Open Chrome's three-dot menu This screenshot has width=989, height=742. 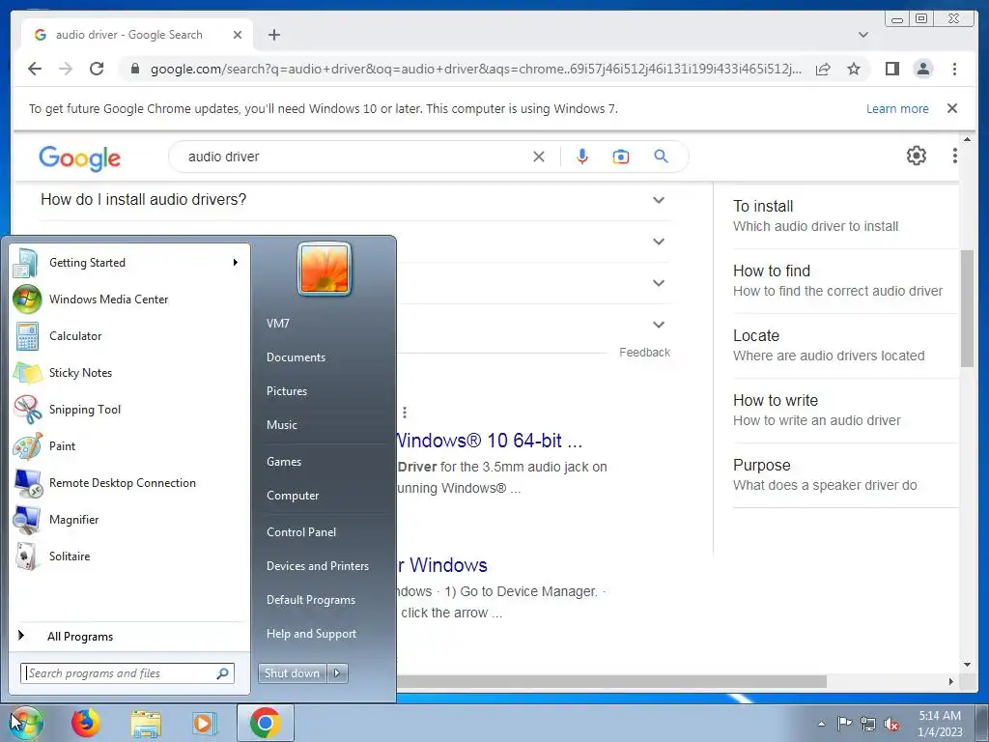point(954,69)
